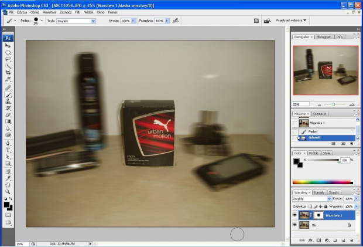Open the Obraz menu
This screenshot has width=363, height=247.
coord(35,12)
